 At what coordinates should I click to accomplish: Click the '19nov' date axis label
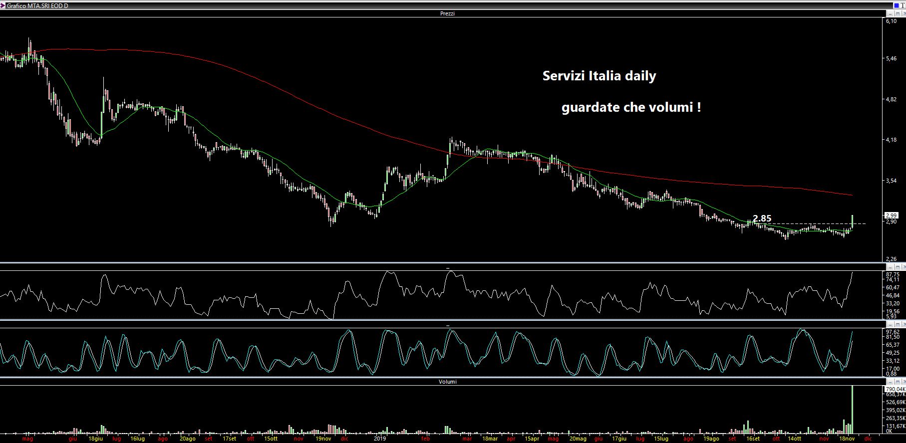click(x=323, y=439)
